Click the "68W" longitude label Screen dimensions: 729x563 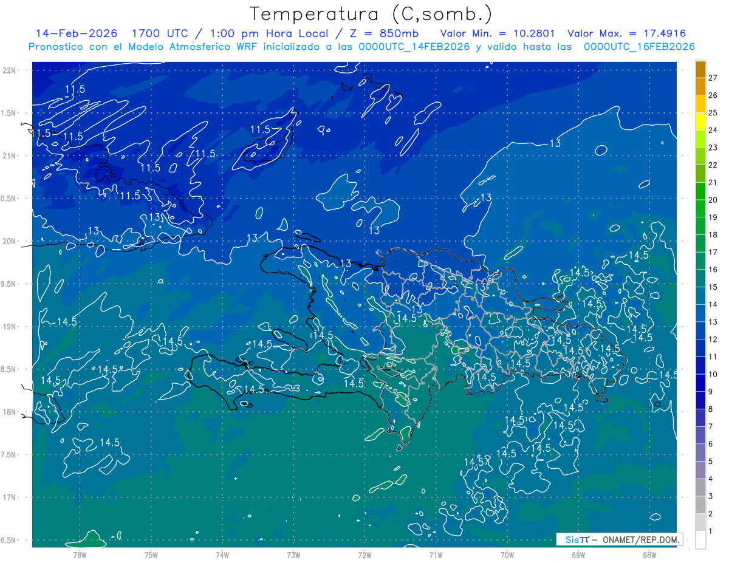coord(649,554)
